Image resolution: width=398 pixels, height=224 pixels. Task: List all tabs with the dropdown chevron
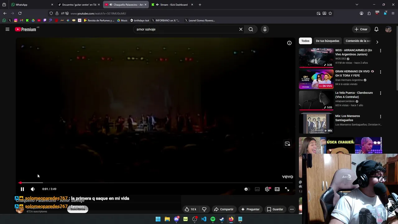point(357,5)
